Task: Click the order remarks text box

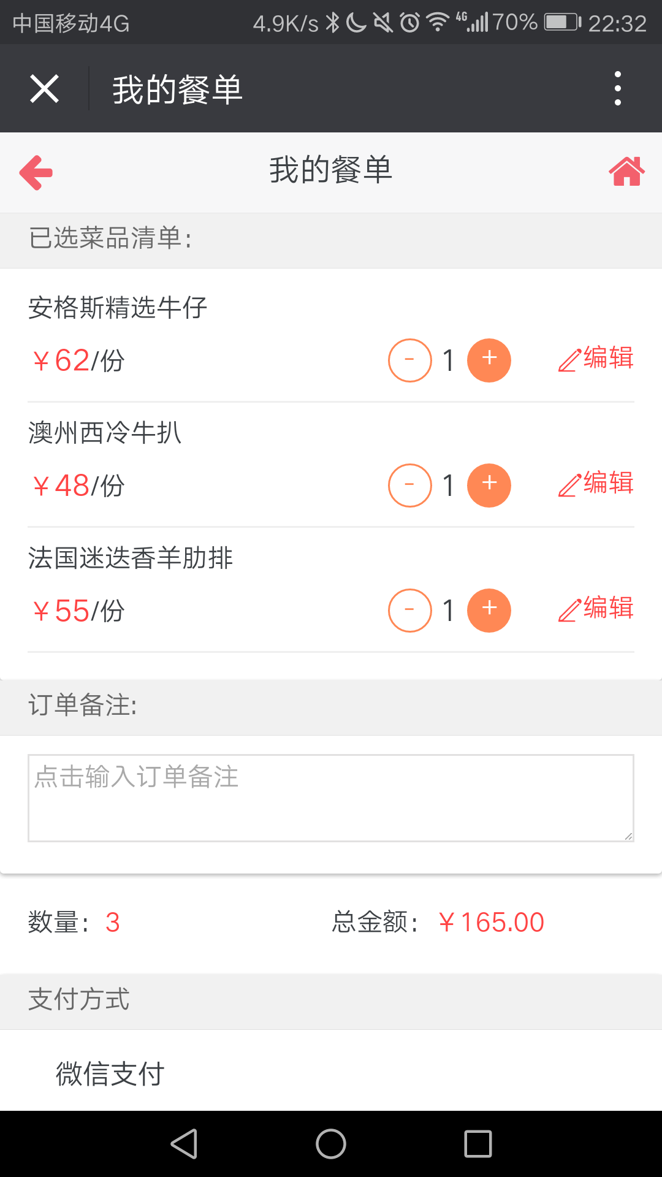Action: [331, 798]
